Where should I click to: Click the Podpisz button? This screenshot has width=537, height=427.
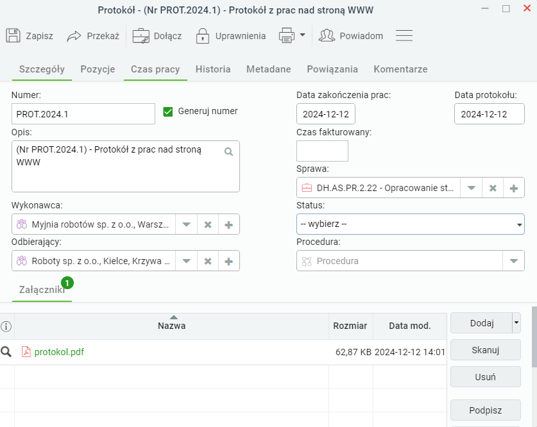[x=486, y=410]
